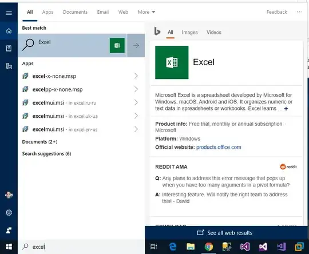Open the VirtualBox-style taskbar icon
The image size is (309, 254).
pyautogui.click(x=299, y=247)
